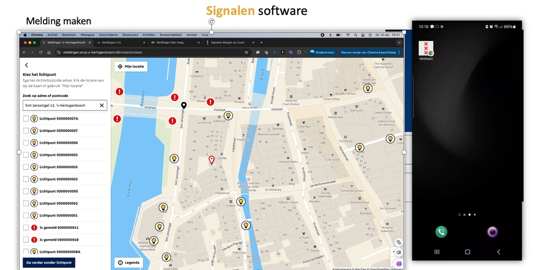Open the Apple menu
Viewport: 535px width, 270px height.
[x=25, y=35]
